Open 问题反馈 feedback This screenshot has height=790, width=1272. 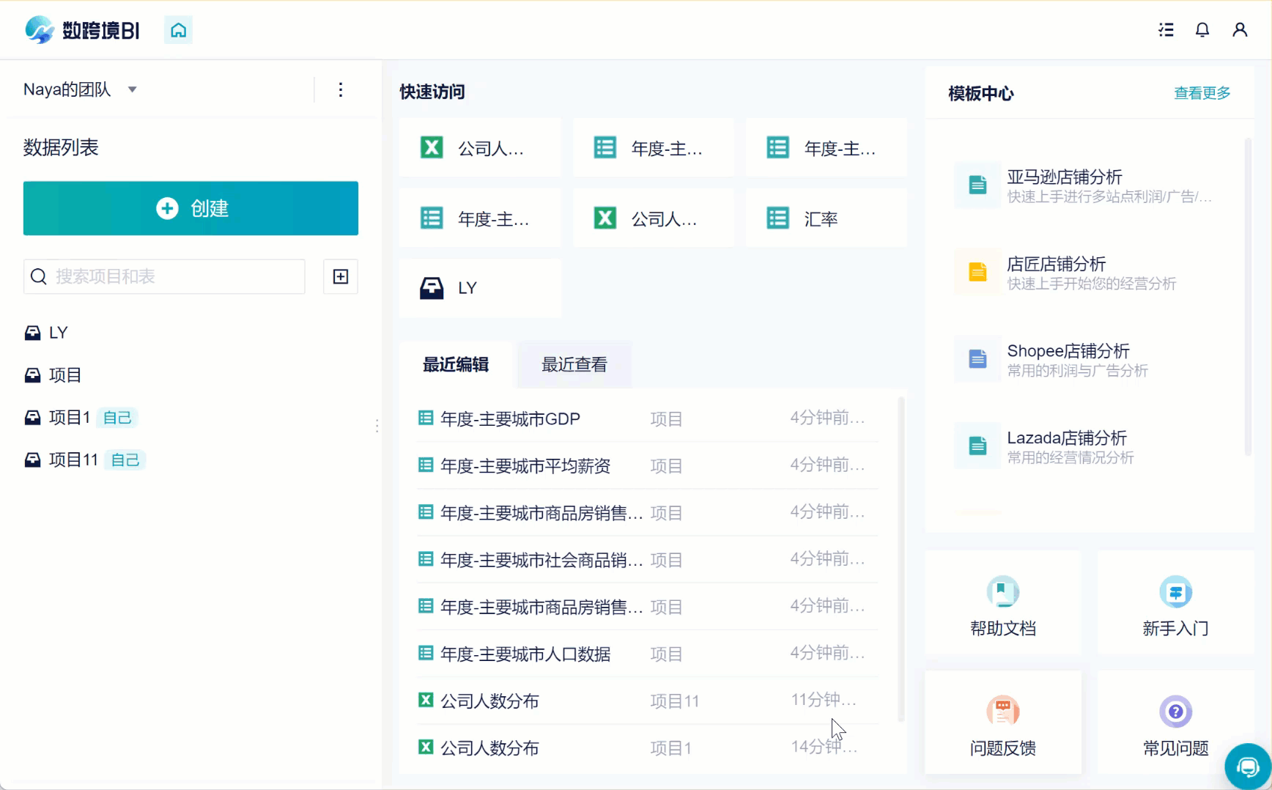[x=1002, y=723]
